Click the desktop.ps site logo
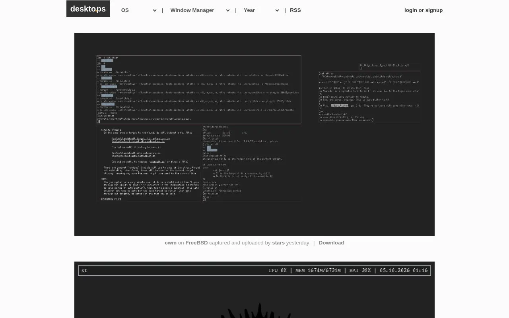 click(88, 9)
